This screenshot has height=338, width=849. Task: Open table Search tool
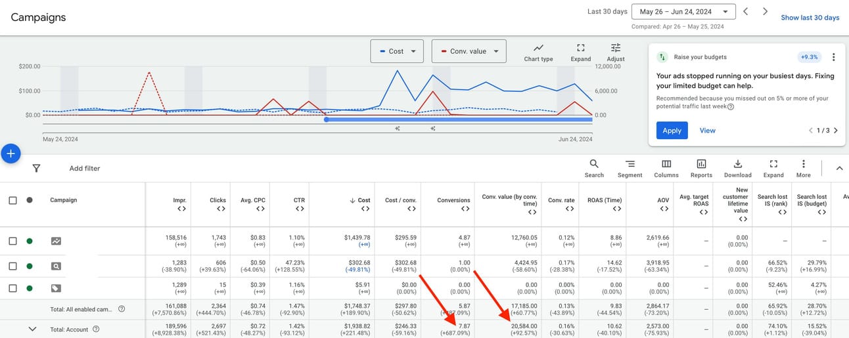pyautogui.click(x=594, y=169)
